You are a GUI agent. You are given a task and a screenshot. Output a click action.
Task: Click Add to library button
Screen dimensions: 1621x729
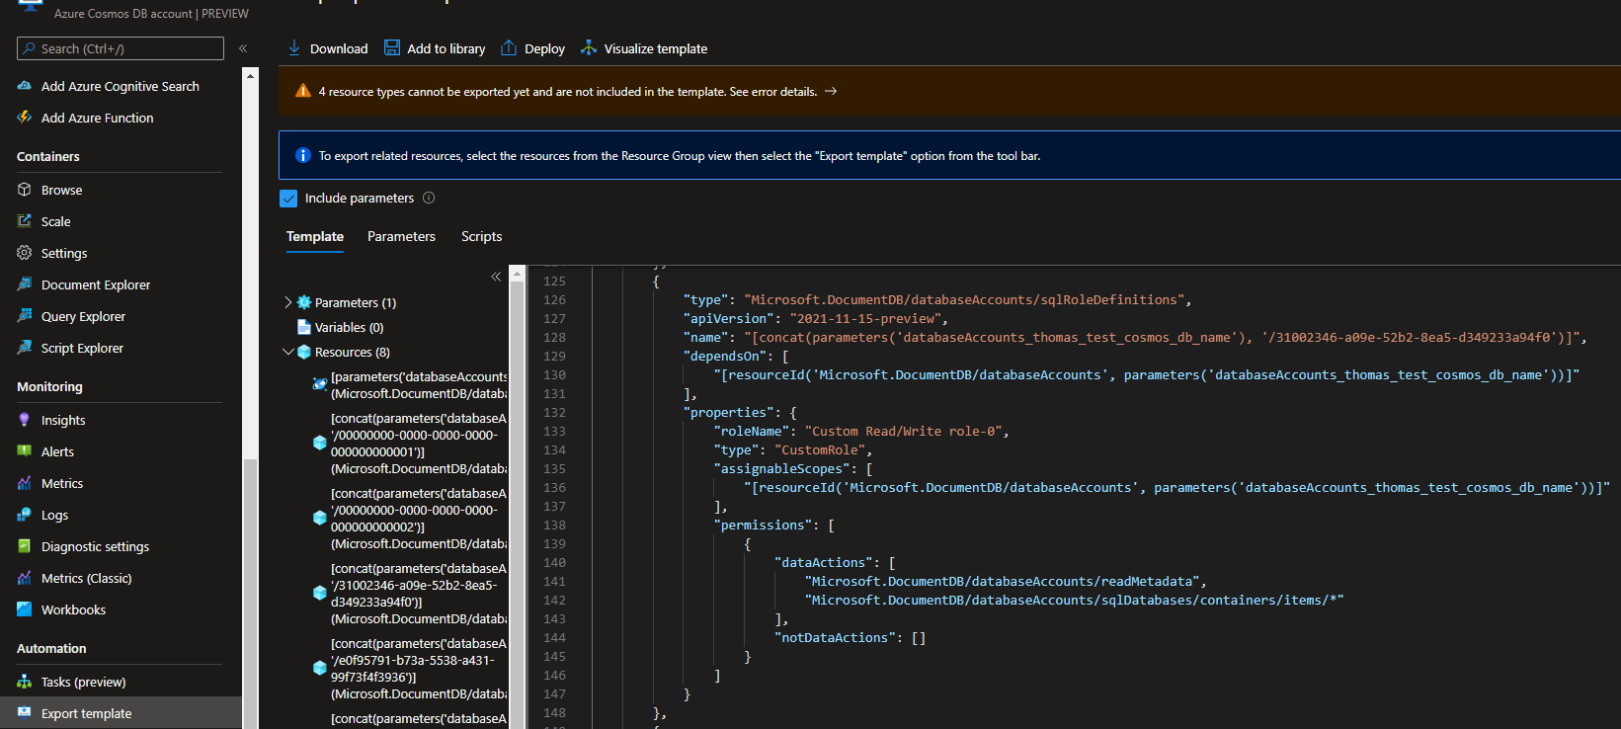[x=436, y=48]
